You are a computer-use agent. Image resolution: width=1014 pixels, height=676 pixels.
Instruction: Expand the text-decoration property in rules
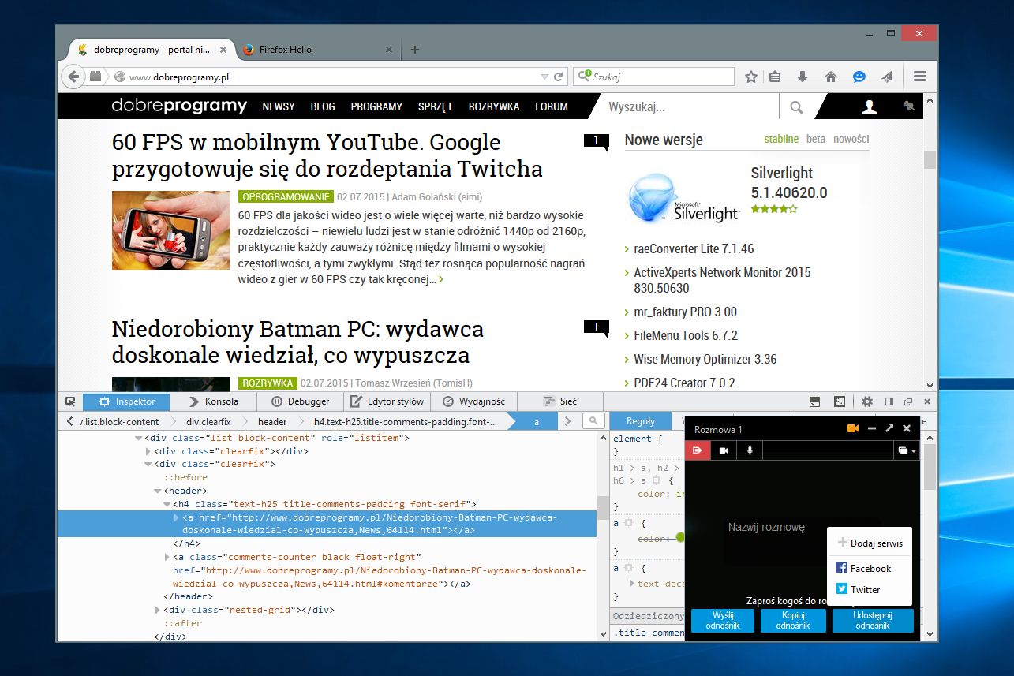click(x=631, y=584)
